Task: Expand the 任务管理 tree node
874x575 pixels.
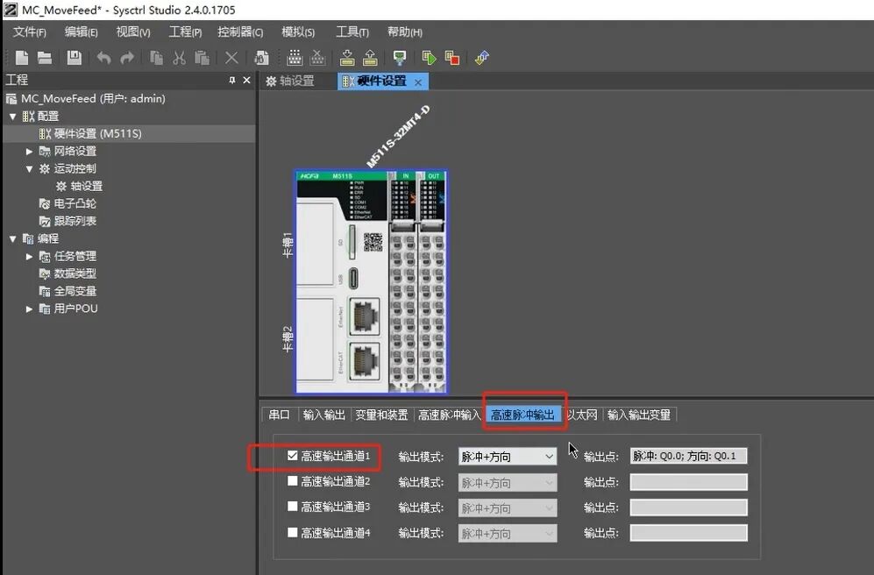Action: (x=30, y=256)
